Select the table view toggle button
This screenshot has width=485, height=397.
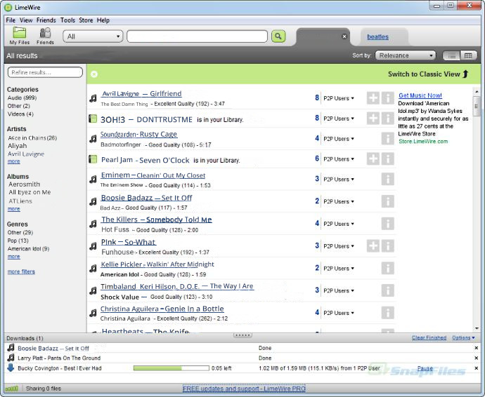468,55
